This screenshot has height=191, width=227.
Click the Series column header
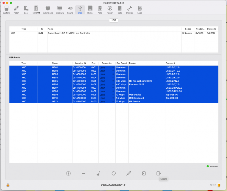188,29
